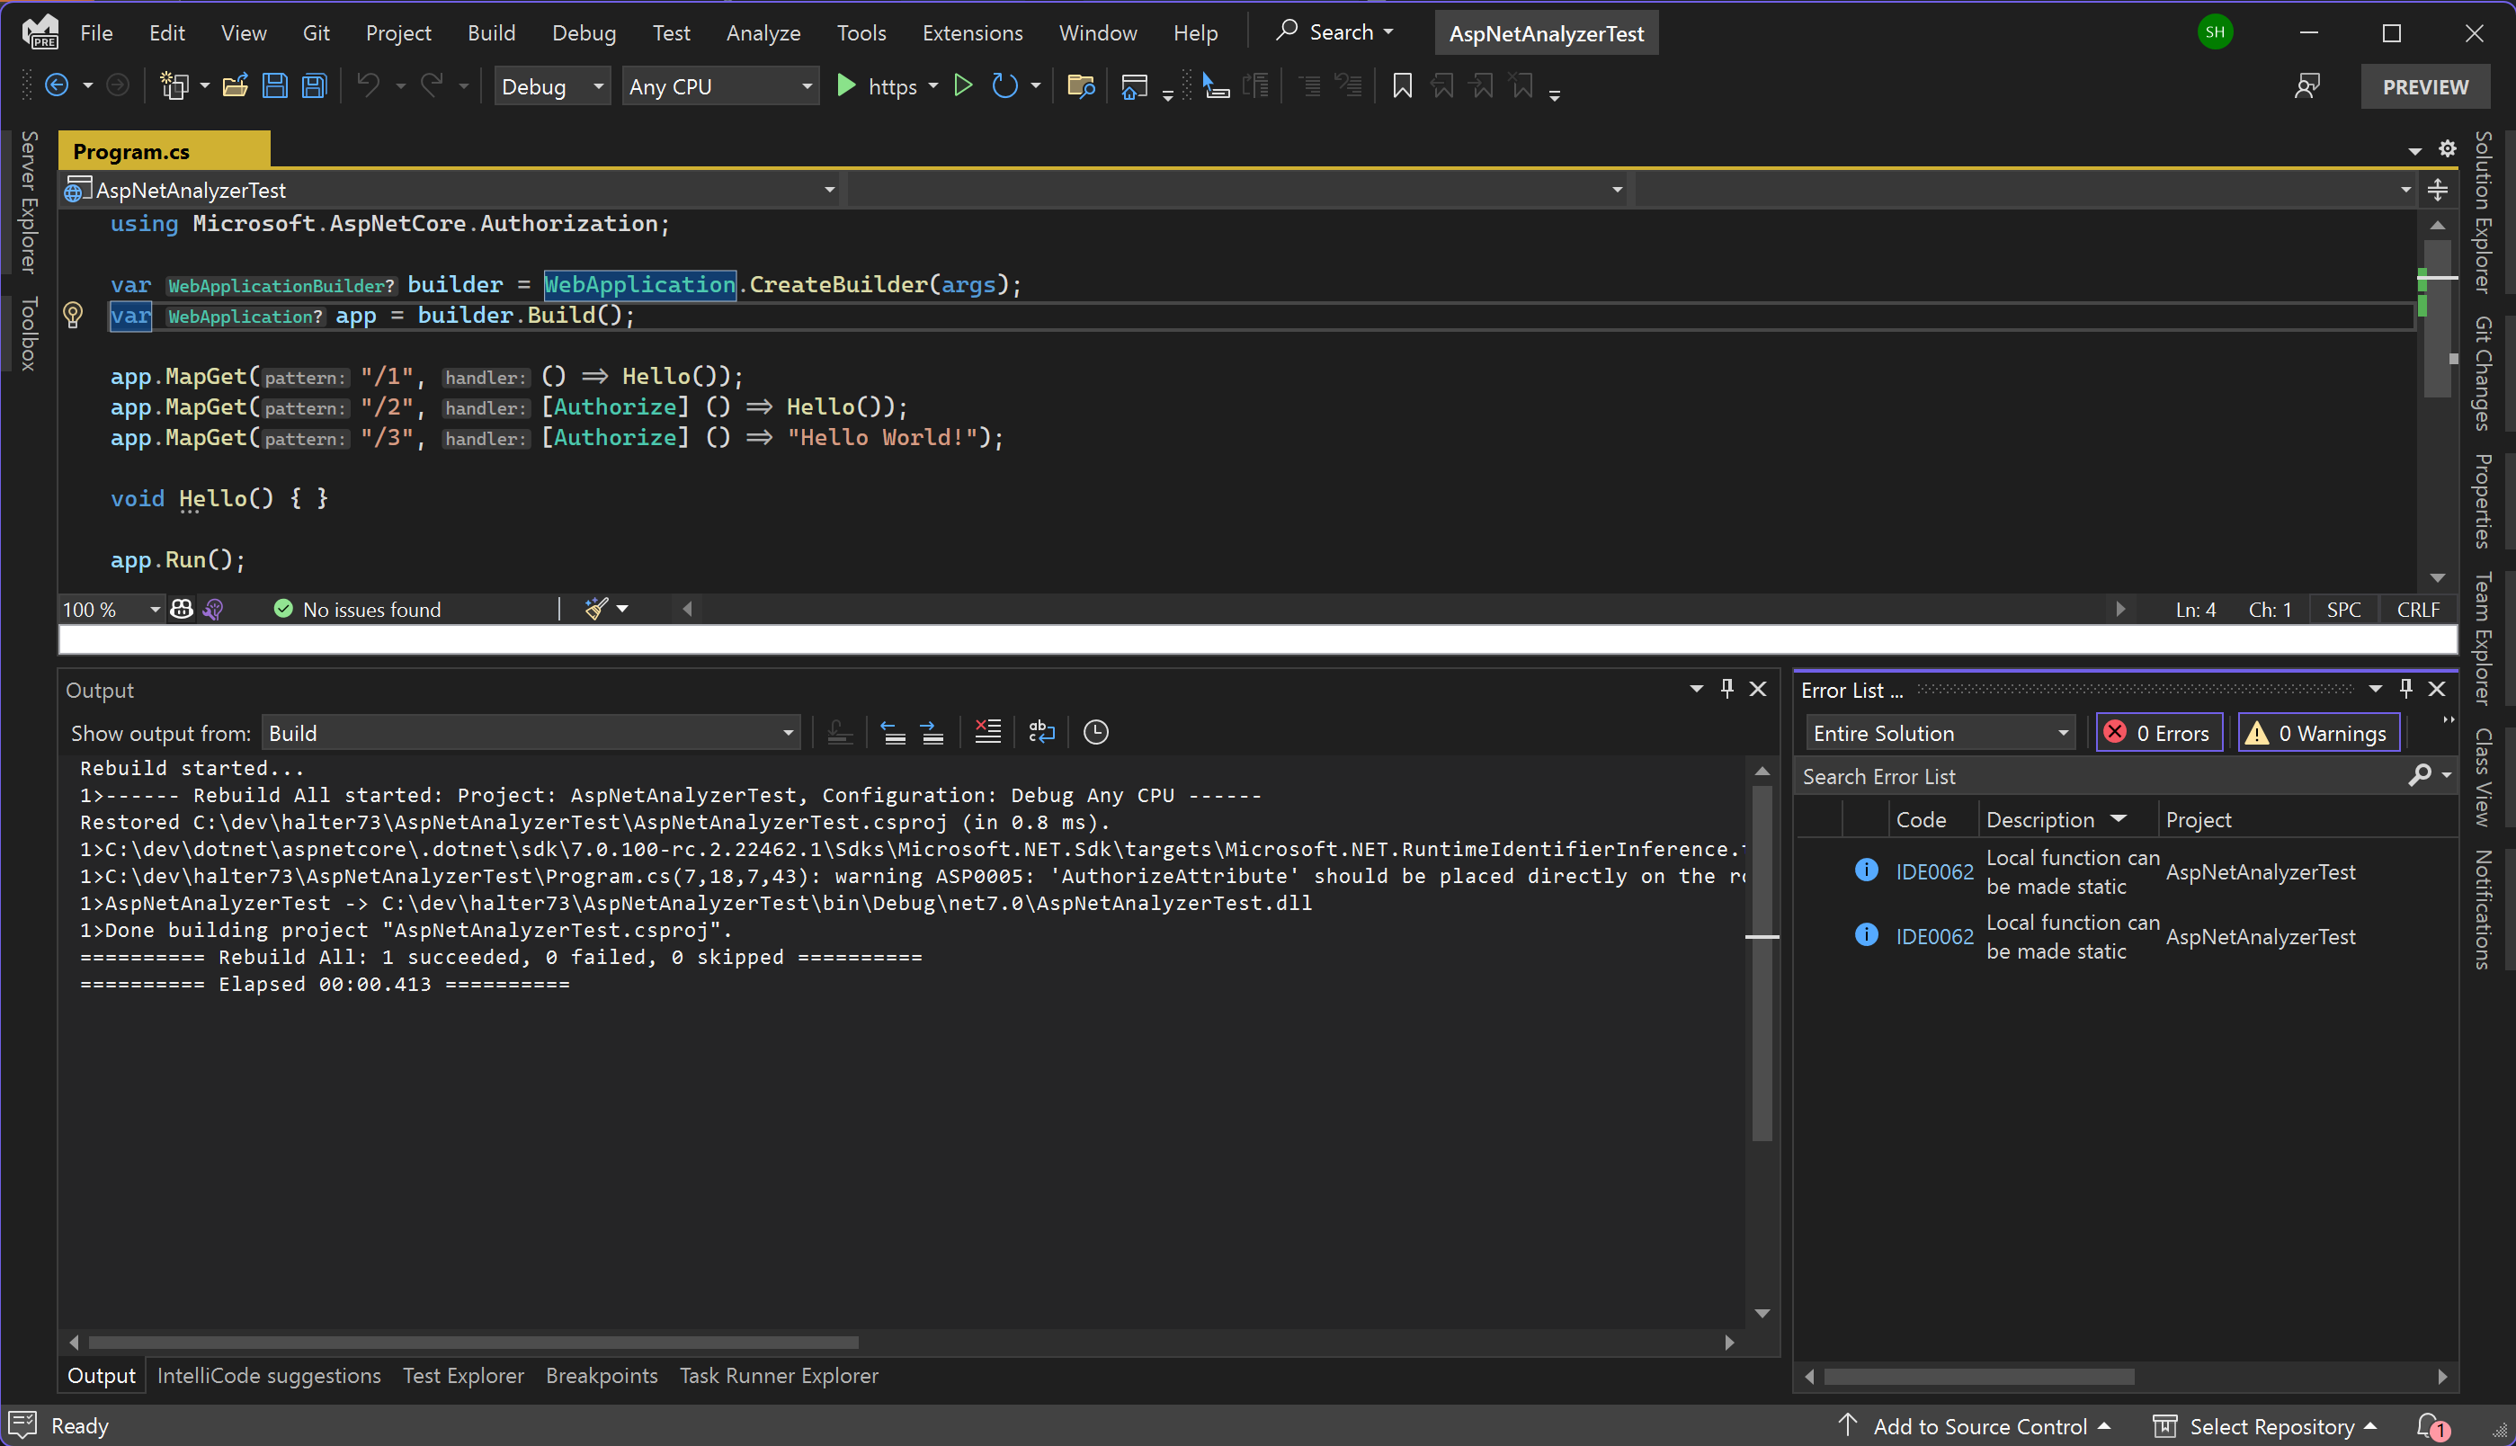Click Add to Source Control

(1978, 1426)
